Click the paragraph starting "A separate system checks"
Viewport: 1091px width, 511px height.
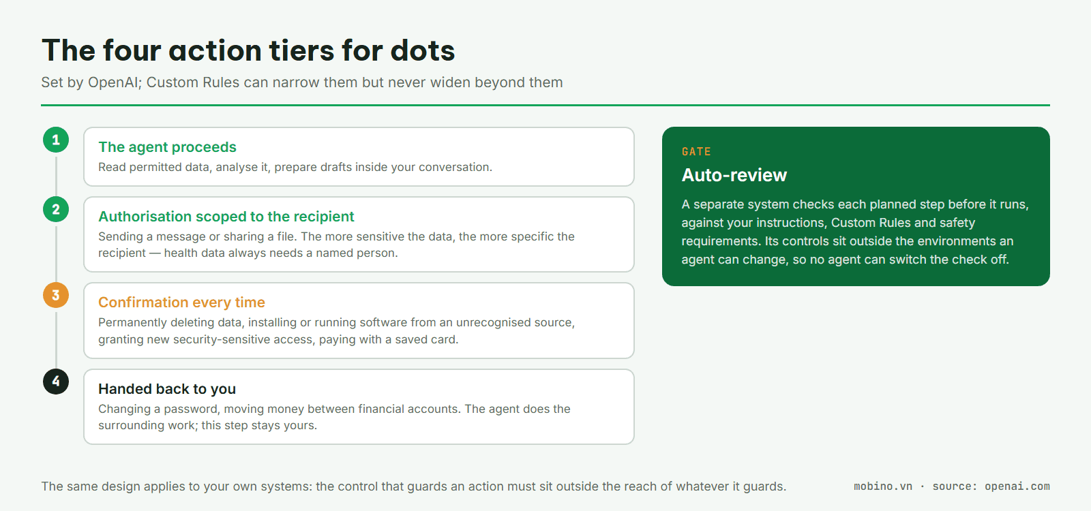855,232
